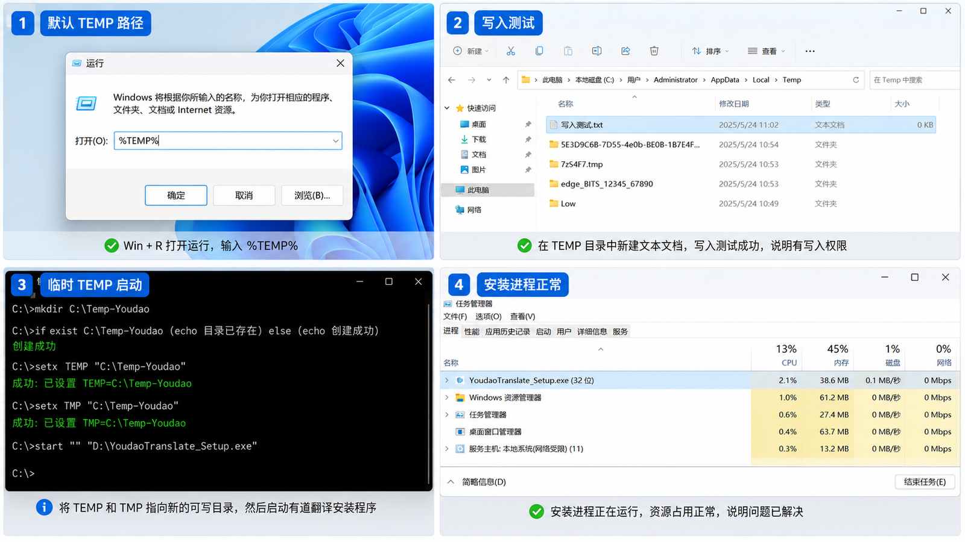Image resolution: width=965 pixels, height=542 pixels.
Task: Expand the 服务主机: 本地系统 process row
Action: click(447, 449)
